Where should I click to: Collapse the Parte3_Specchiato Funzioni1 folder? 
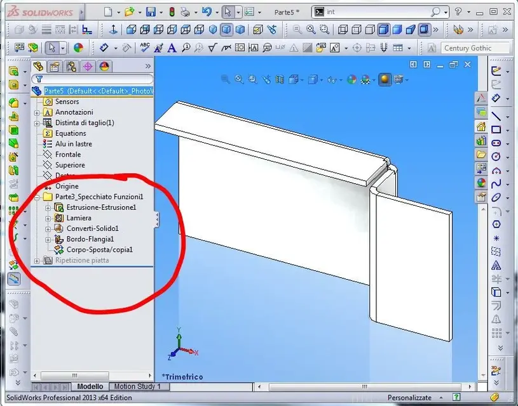click(37, 197)
